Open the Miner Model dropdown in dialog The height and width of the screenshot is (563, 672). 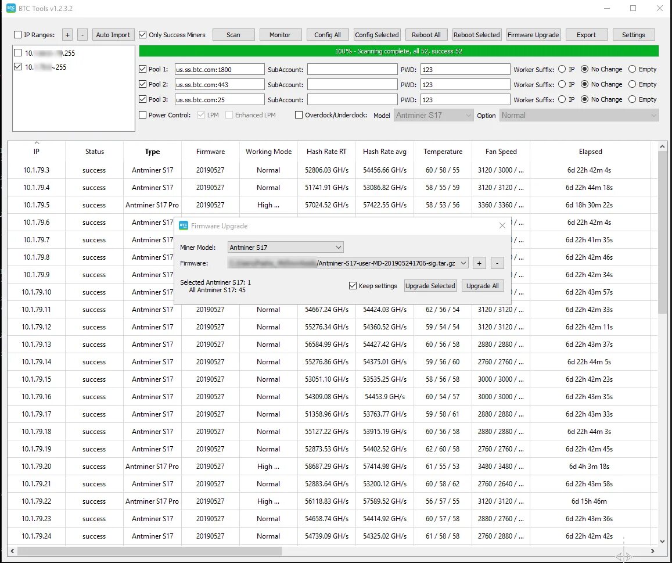(285, 247)
